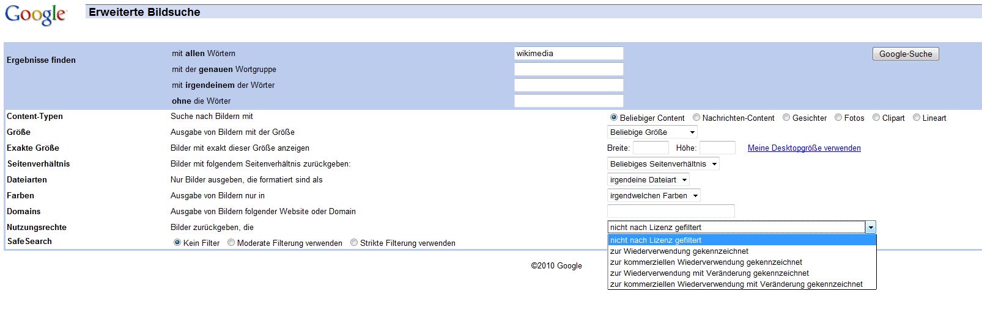Choose the Nachrichten-Content radio option

click(x=696, y=118)
